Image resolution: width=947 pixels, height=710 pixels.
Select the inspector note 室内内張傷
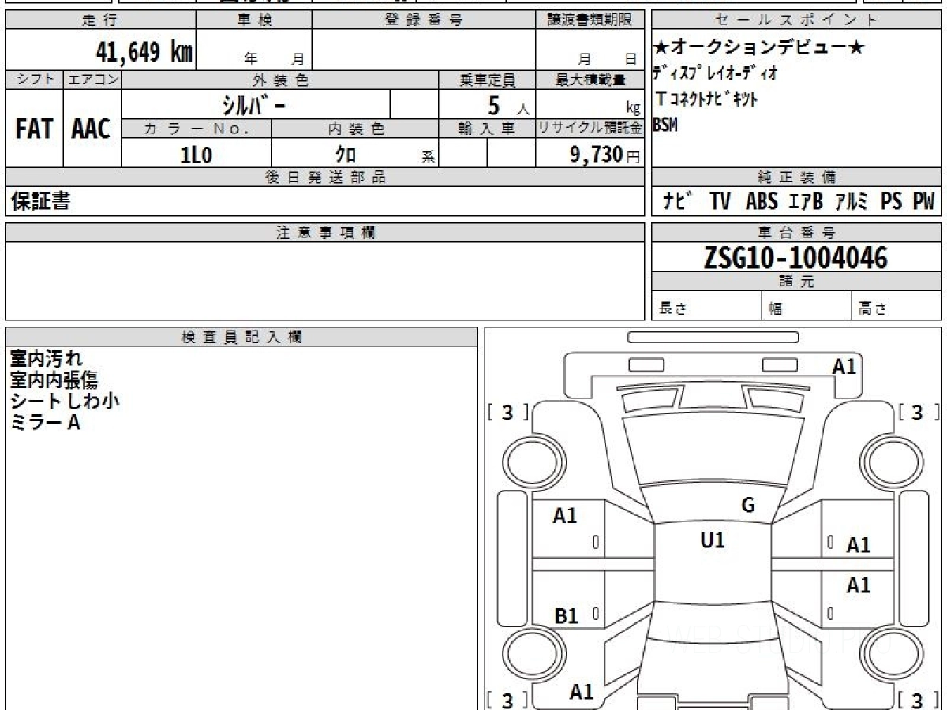[x=54, y=380]
